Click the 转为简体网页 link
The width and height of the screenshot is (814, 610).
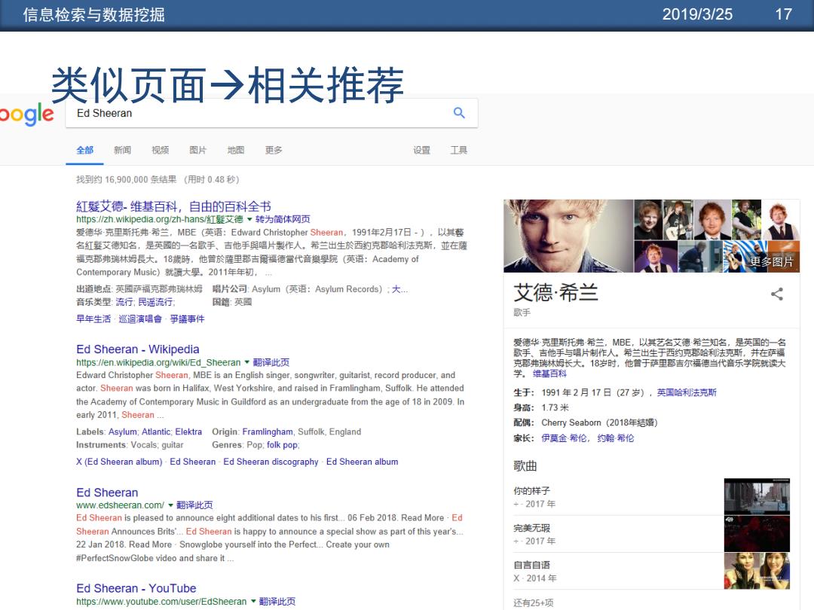coord(283,219)
